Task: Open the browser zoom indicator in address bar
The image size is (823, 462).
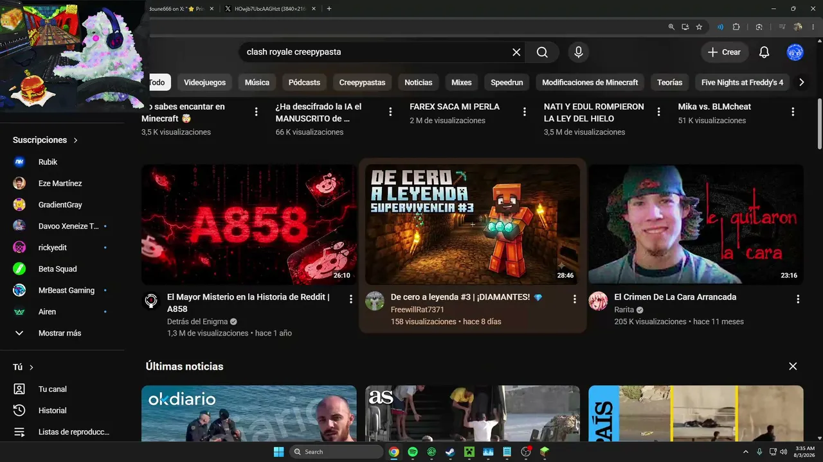Action: [x=671, y=27]
